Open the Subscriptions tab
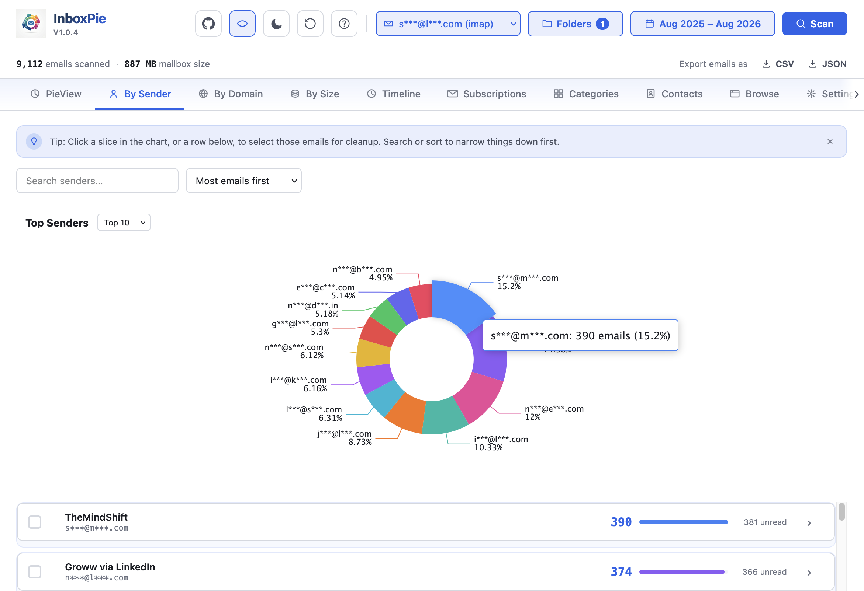Viewport: 864px width, 591px height. [487, 94]
